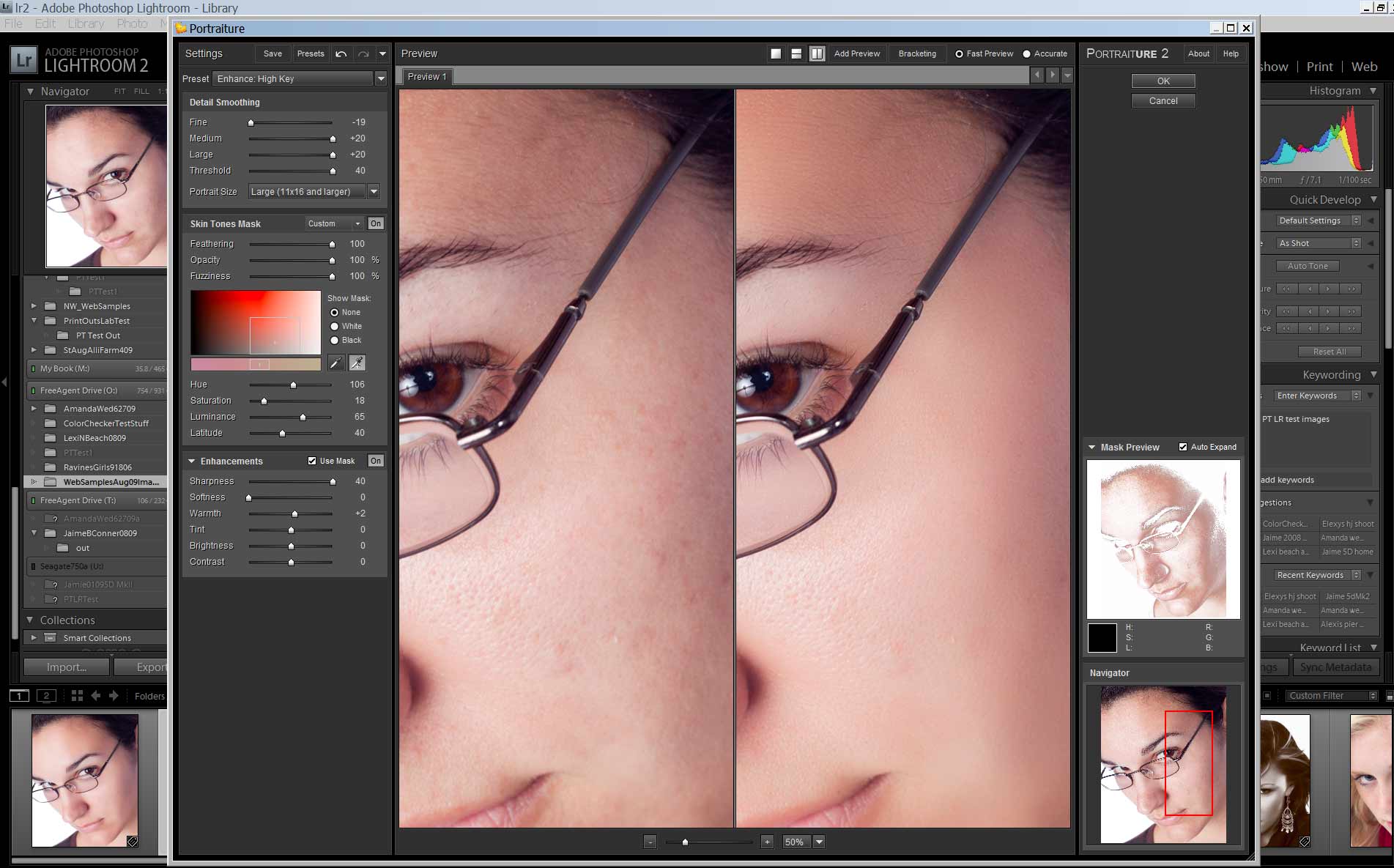Select the Accurate preview radio button
The width and height of the screenshot is (1394, 868).
click(1027, 53)
